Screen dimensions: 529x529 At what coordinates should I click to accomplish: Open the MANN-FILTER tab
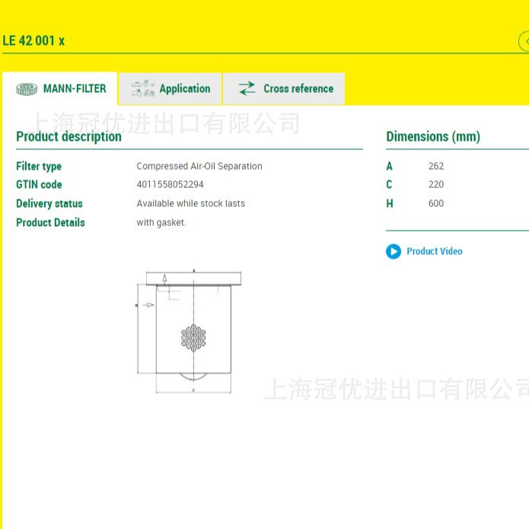click(60, 88)
